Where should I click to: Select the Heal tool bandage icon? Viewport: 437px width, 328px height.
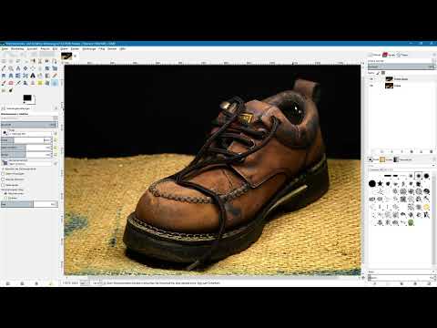pyautogui.click(x=40, y=83)
